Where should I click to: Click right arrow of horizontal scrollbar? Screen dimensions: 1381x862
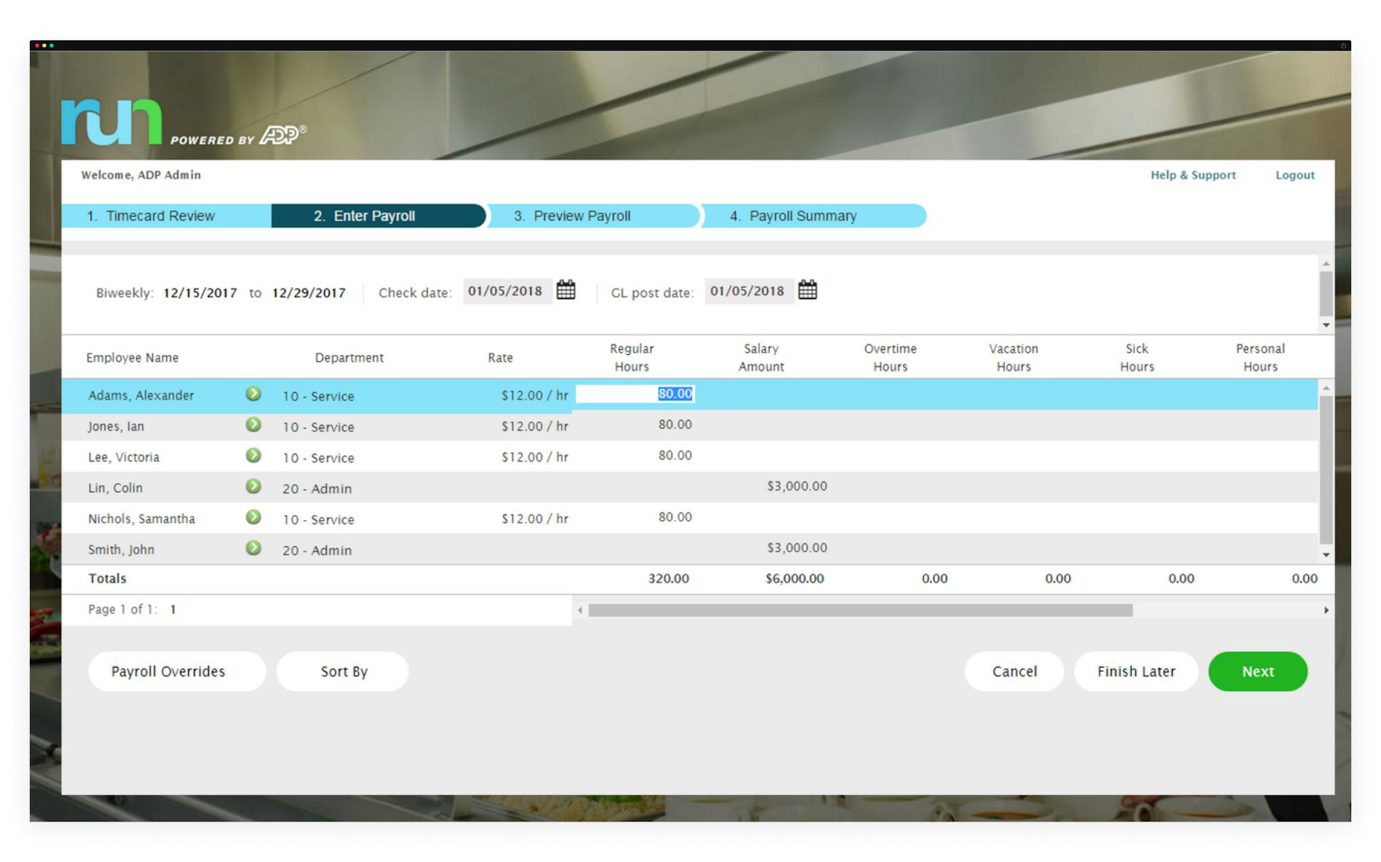coord(1326,610)
